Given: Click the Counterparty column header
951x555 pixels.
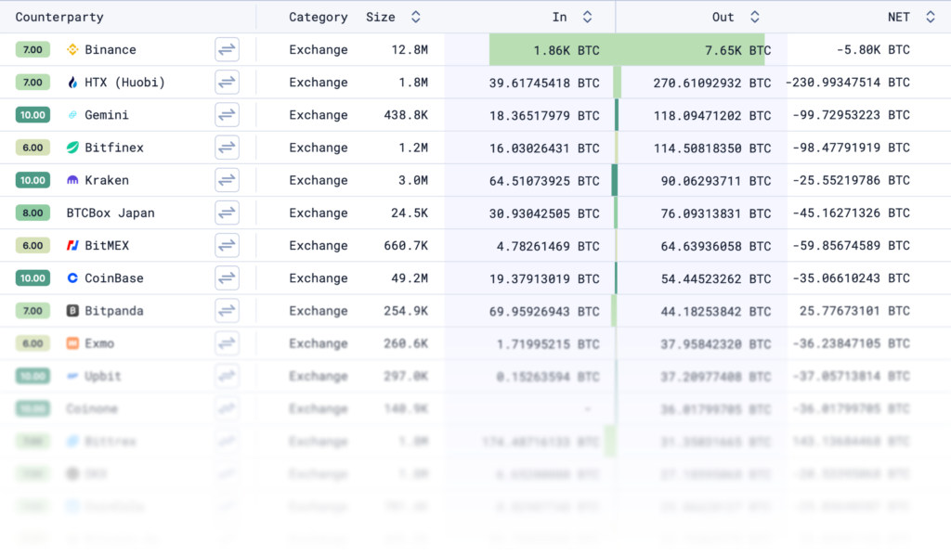Looking at the screenshot, I should point(59,17).
